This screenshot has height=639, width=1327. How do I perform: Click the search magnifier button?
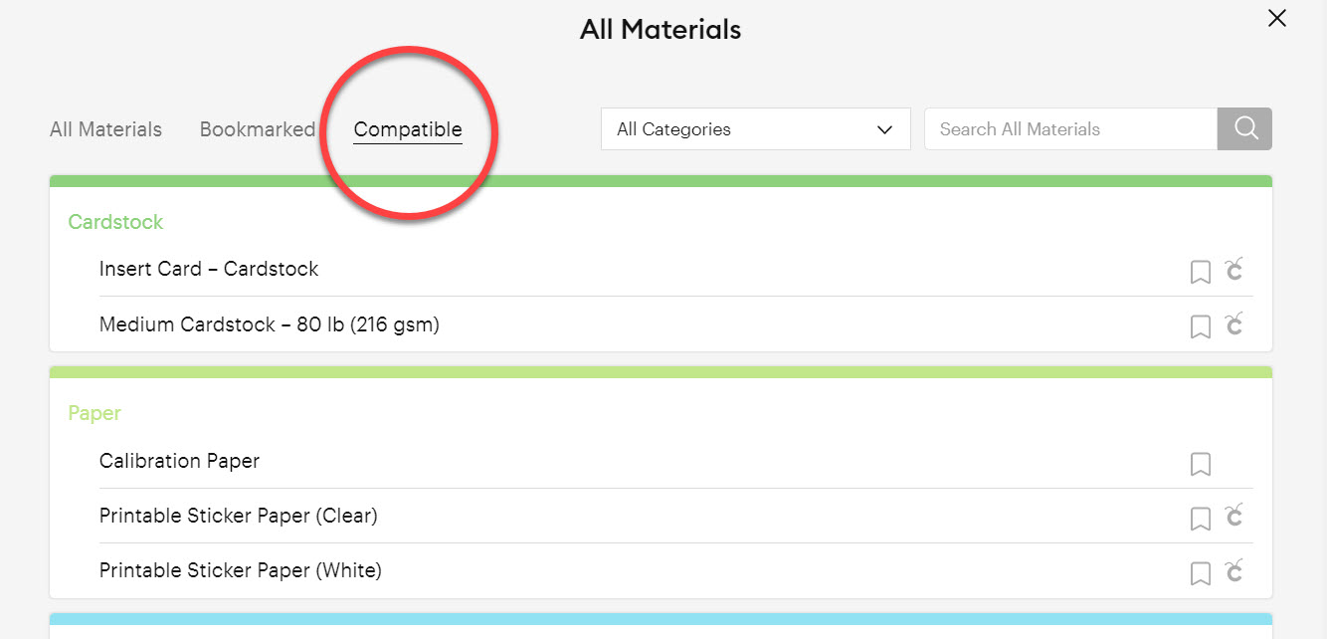(1244, 129)
